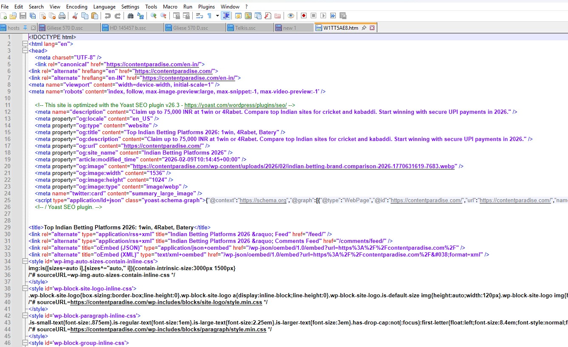The width and height of the screenshot is (568, 347).
Task: Zoom in using the magnifier plus icon
Action: click(154, 16)
